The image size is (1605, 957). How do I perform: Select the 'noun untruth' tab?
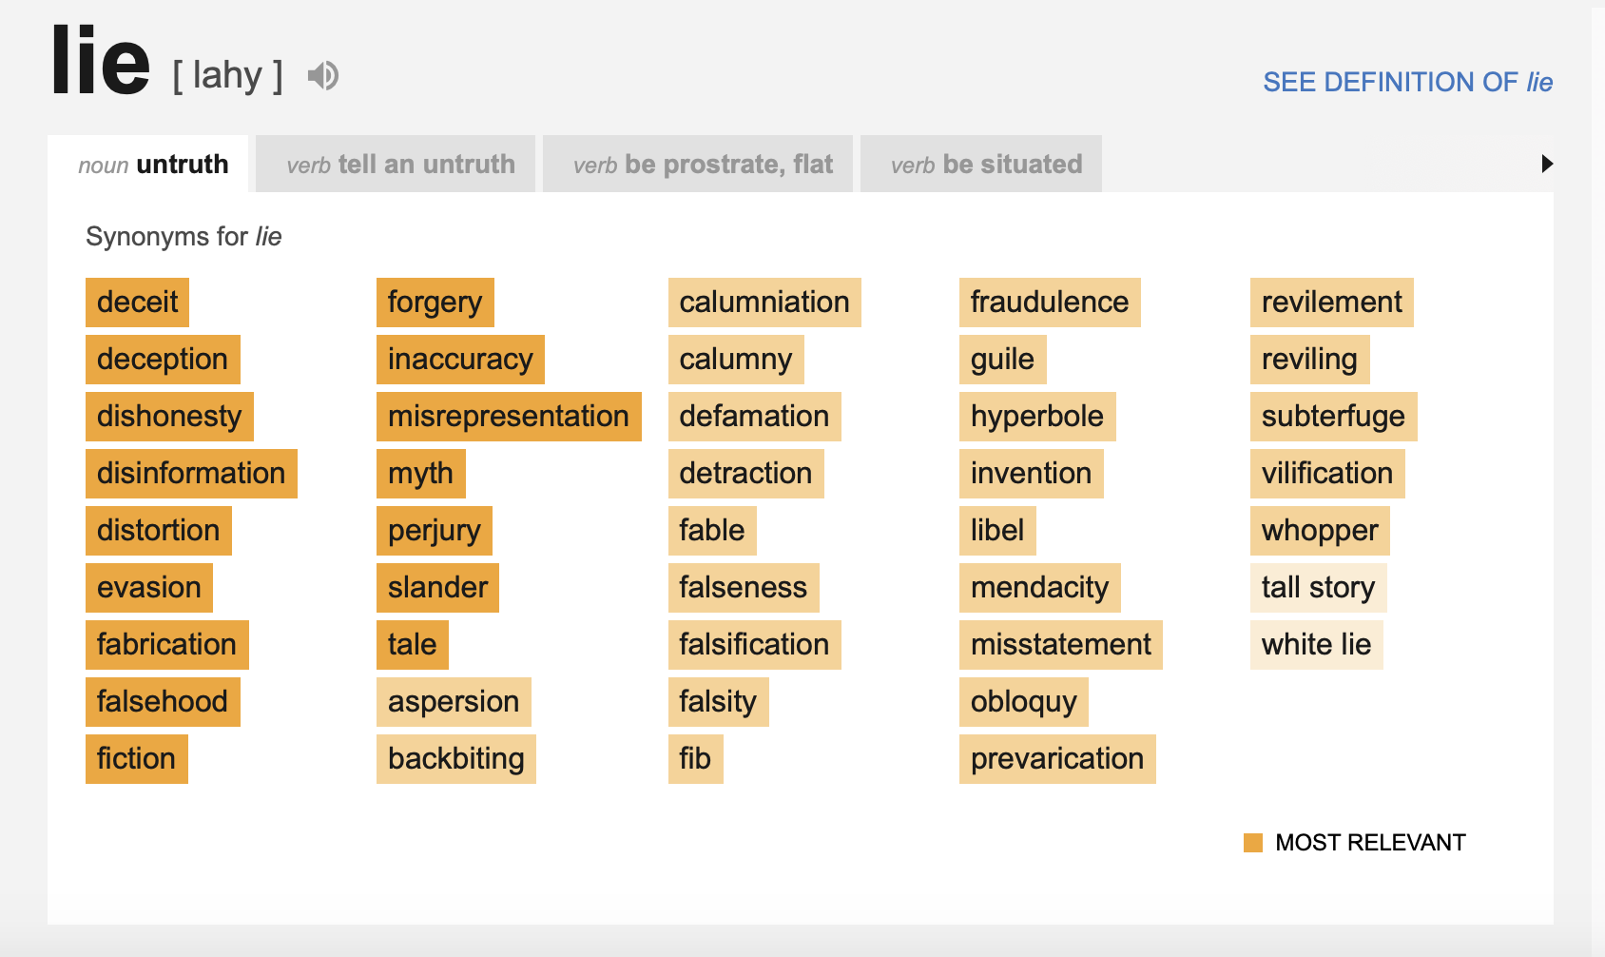point(153,165)
